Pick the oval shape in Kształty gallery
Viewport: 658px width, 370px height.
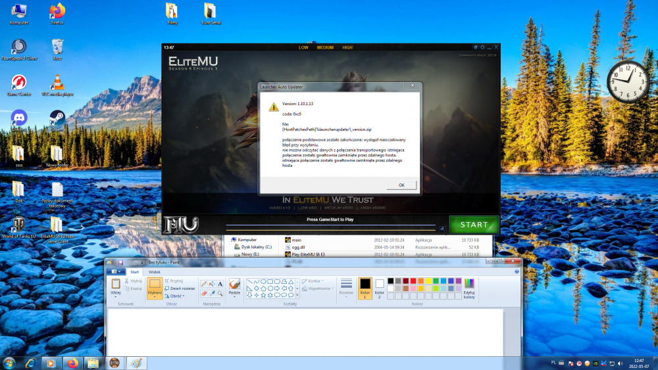263,281
